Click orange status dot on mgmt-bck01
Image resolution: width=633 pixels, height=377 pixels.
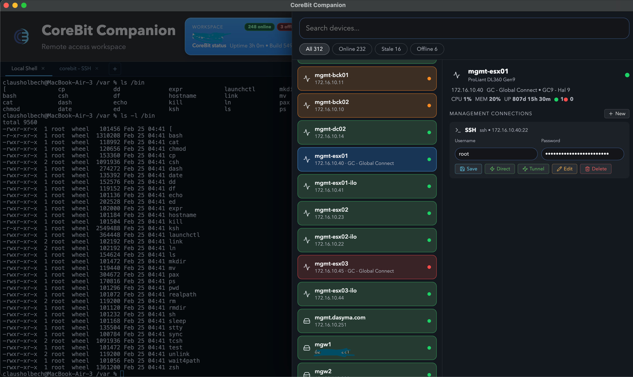click(429, 79)
